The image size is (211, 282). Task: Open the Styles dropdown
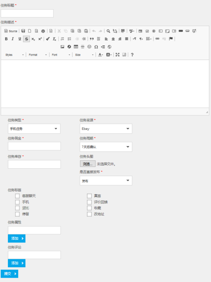pos(15,55)
